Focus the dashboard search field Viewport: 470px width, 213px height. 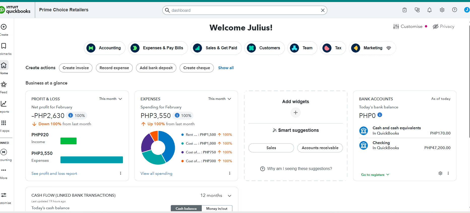[245, 10]
